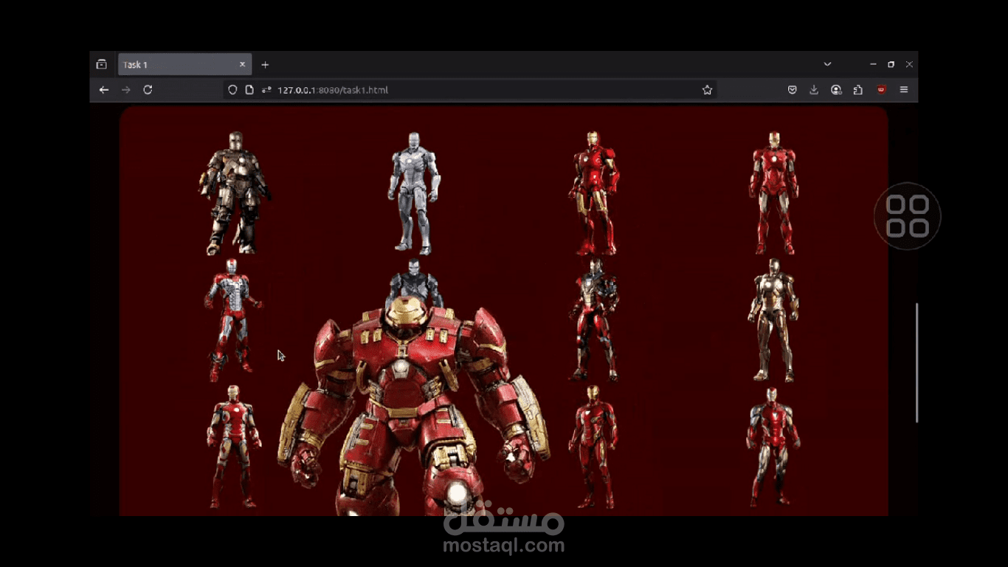Reload the current page
Image resolution: width=1008 pixels, height=567 pixels.
tap(148, 90)
